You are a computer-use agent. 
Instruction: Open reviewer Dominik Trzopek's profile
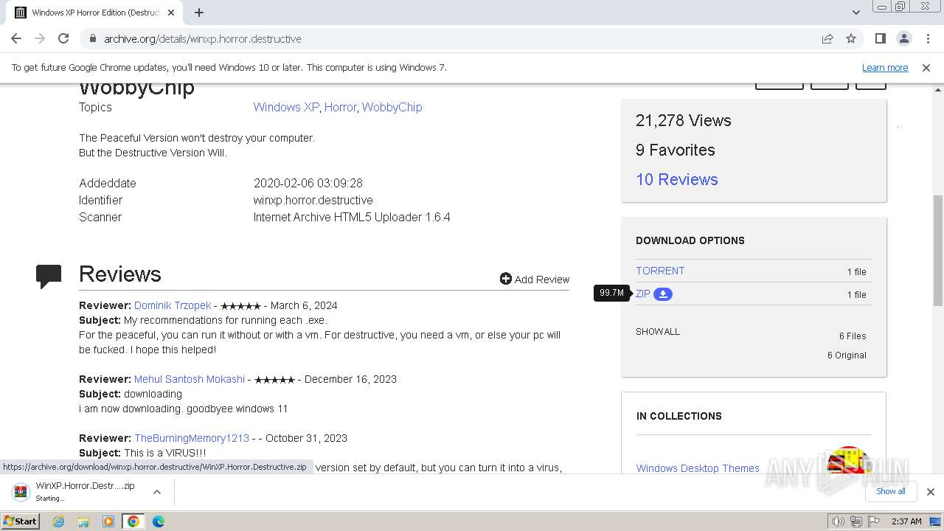pos(173,305)
